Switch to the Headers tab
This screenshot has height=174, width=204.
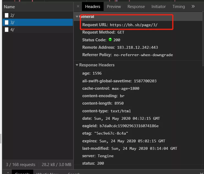click(93, 7)
